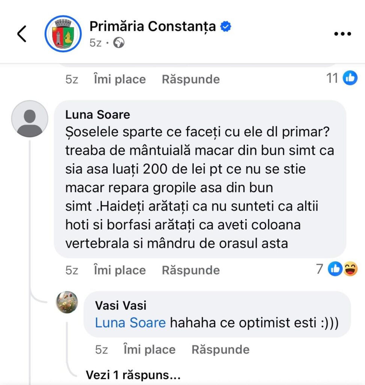Open the Luna Soare mention in reply
This screenshot has width=365, height=385.
(x=130, y=323)
